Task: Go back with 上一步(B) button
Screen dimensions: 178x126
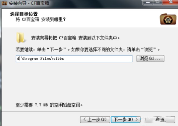Action: point(95,120)
